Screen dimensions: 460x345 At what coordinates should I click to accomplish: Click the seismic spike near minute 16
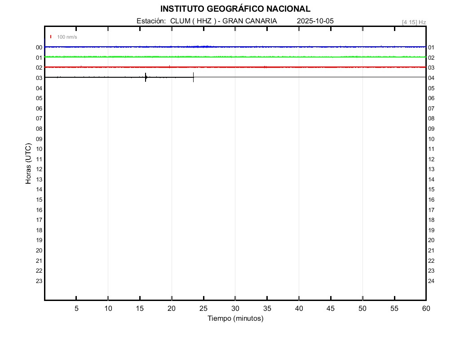pyautogui.click(x=146, y=77)
